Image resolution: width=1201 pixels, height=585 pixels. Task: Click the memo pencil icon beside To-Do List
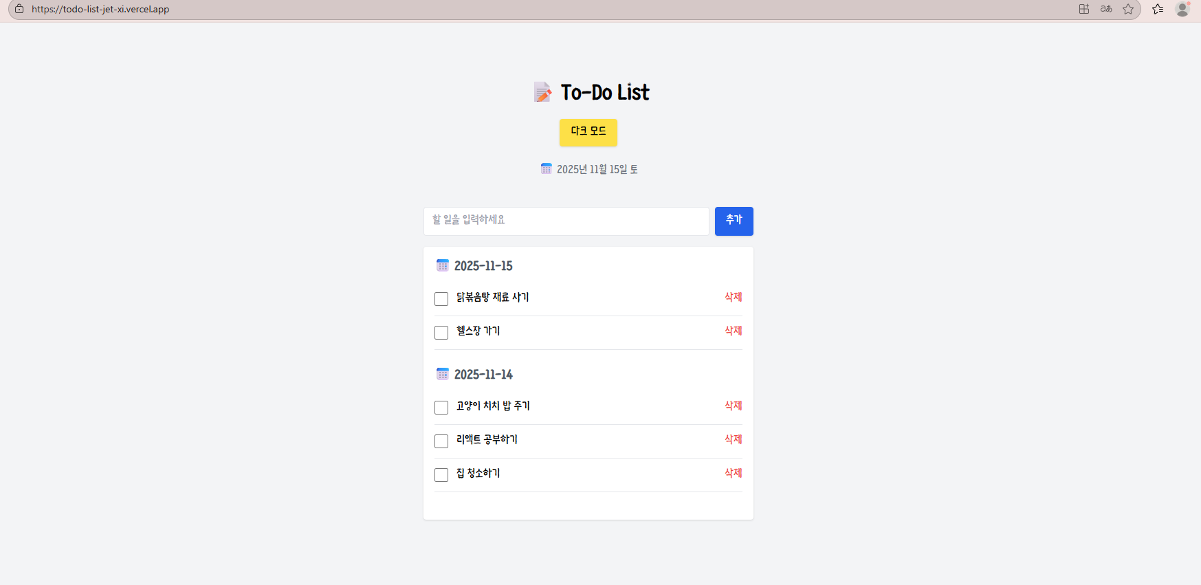pyautogui.click(x=542, y=92)
